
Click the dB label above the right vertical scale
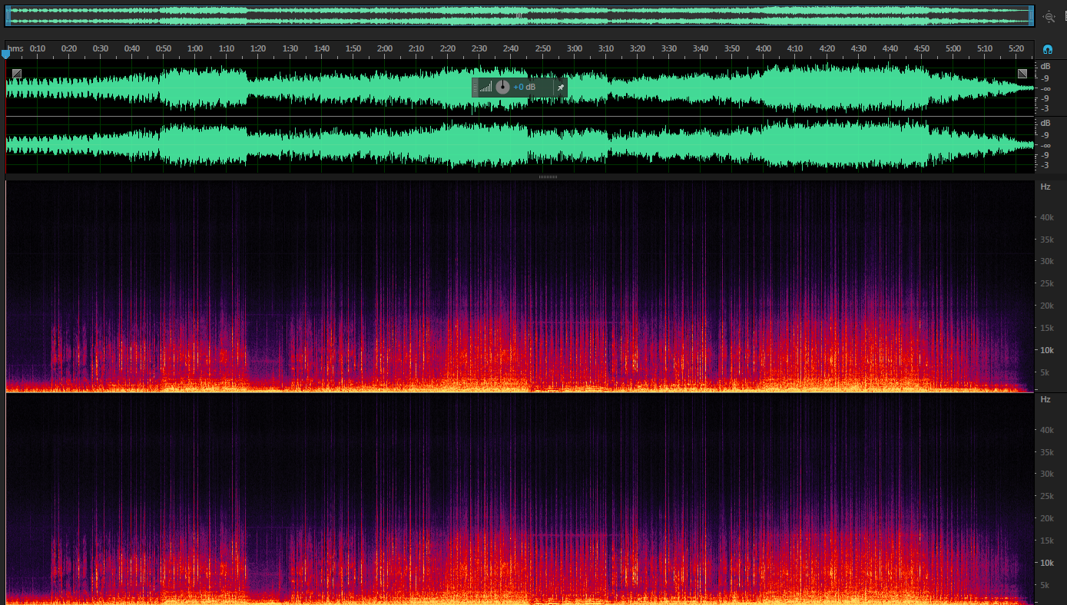(x=1045, y=66)
